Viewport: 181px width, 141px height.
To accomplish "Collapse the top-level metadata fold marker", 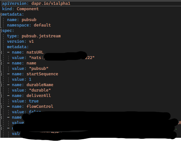I will click(1, 14).
